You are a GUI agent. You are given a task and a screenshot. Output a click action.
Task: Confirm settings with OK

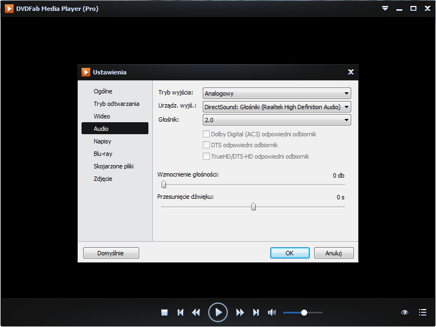click(x=290, y=253)
